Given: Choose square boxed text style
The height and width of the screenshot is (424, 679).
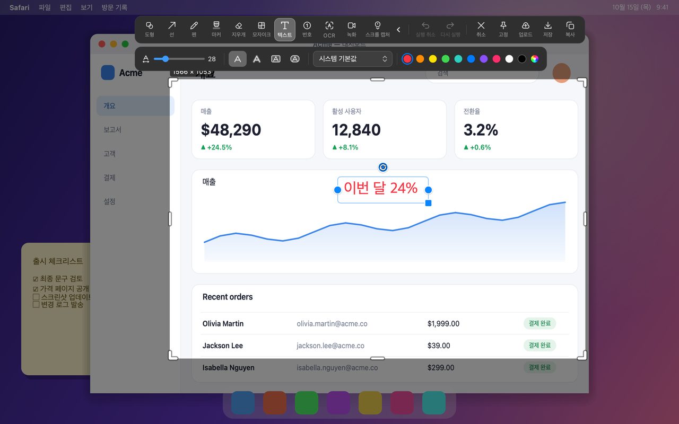Looking at the screenshot, I should pos(276,59).
